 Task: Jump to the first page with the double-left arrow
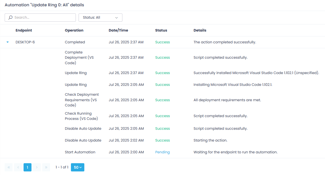pos(8,167)
